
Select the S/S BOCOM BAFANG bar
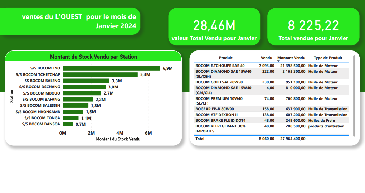(x=78, y=100)
